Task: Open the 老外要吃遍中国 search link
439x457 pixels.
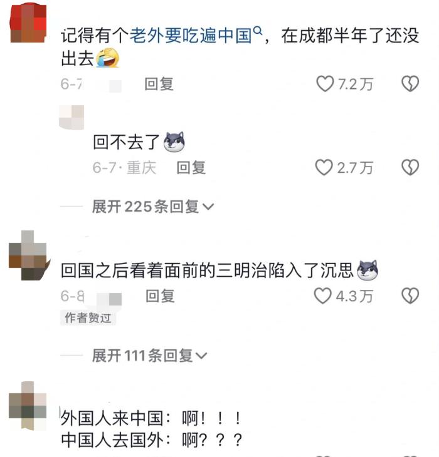Action: click(191, 36)
